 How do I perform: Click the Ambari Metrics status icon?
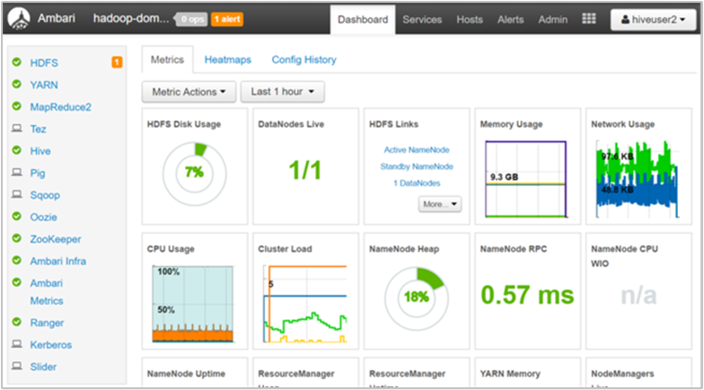17,282
